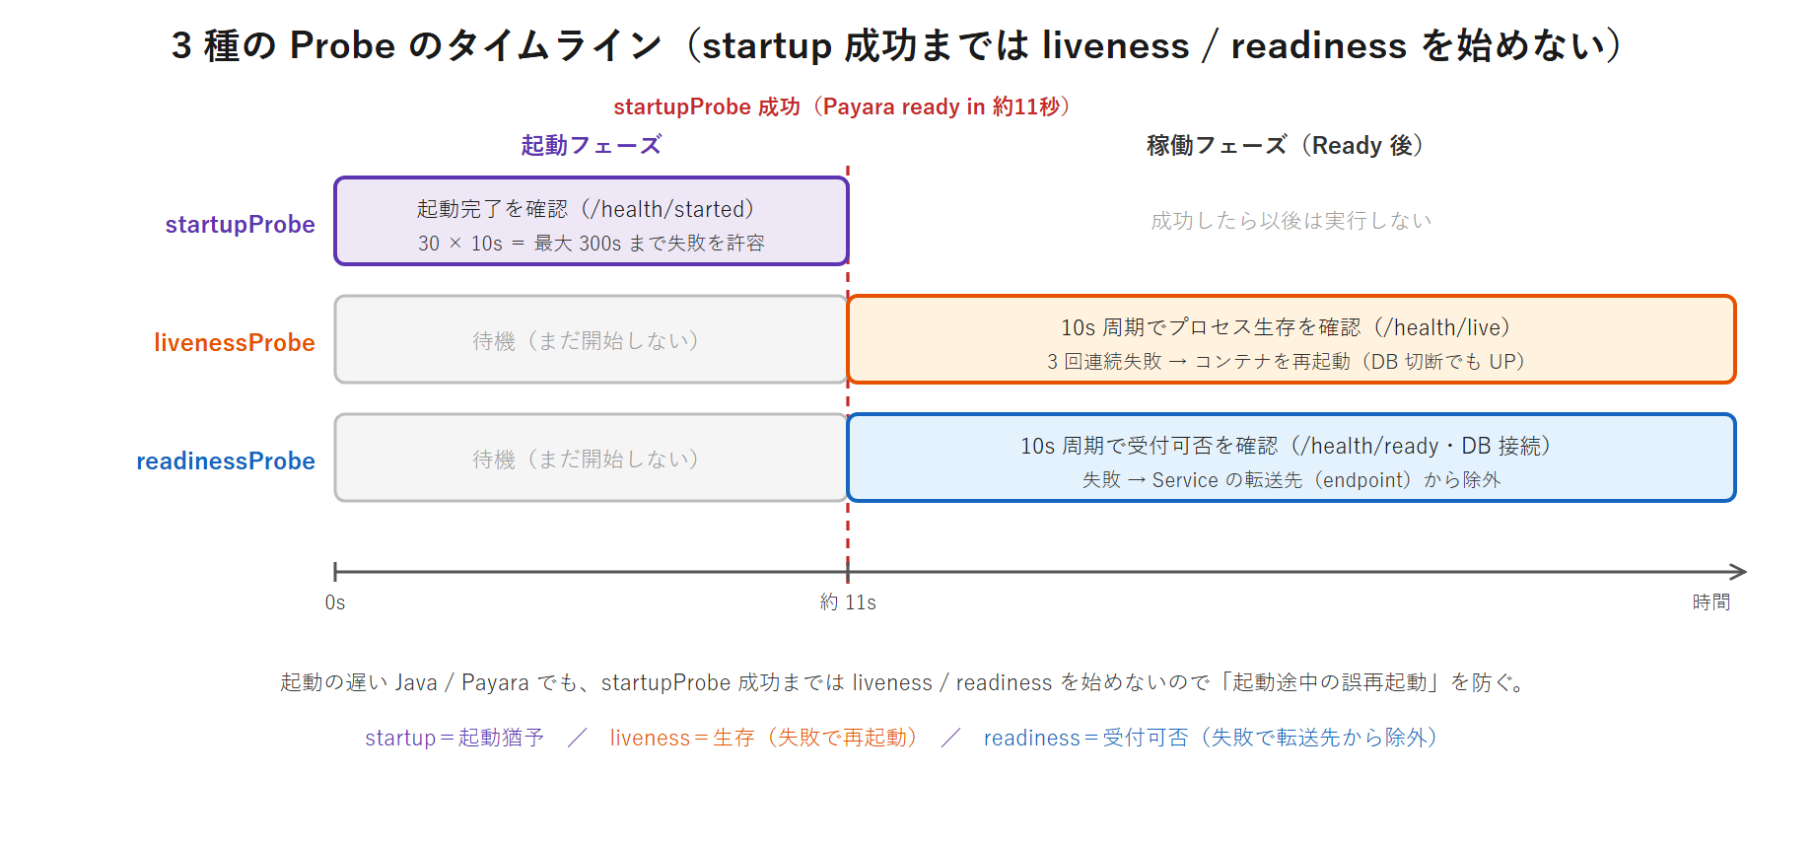Click the diagram title starting '3 種の Probe のタイムライン'
Screen dimensions: 1814x848
(898, 45)
